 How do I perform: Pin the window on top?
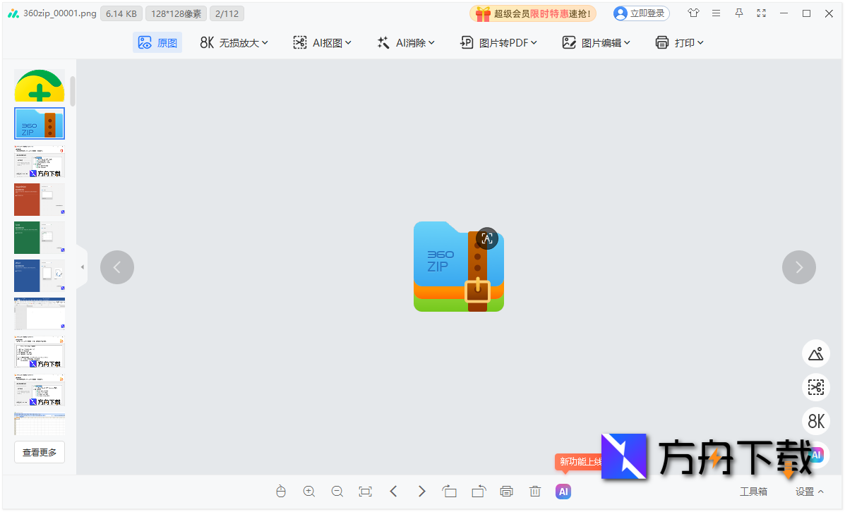coord(738,13)
